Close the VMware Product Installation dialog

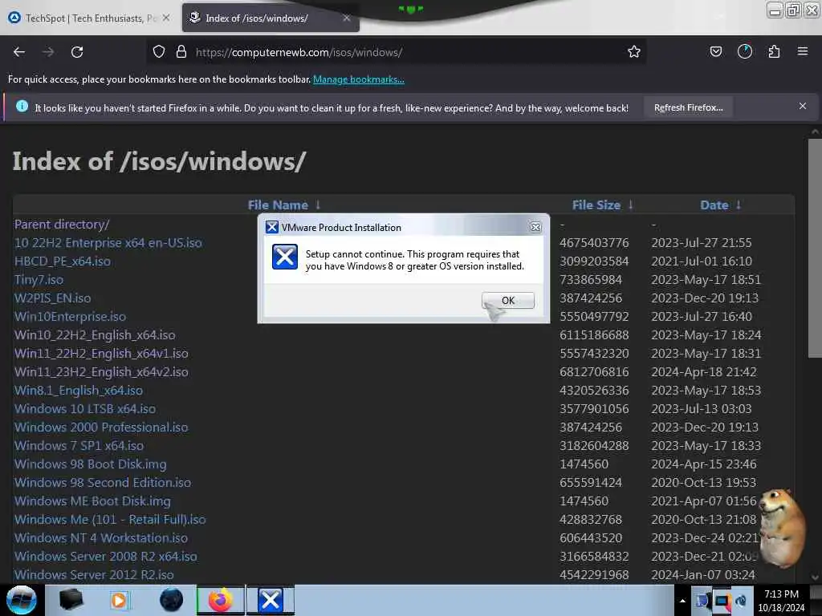535,227
